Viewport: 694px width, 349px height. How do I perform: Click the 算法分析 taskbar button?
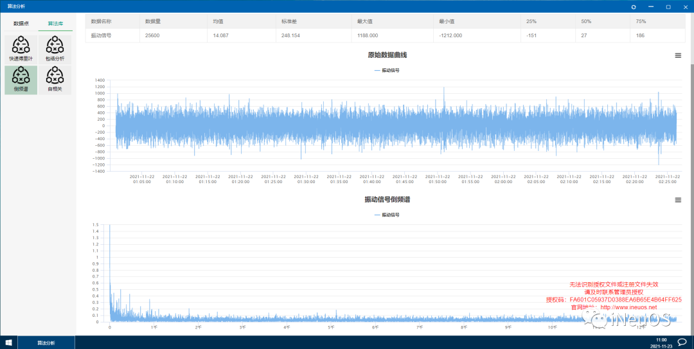(46, 343)
